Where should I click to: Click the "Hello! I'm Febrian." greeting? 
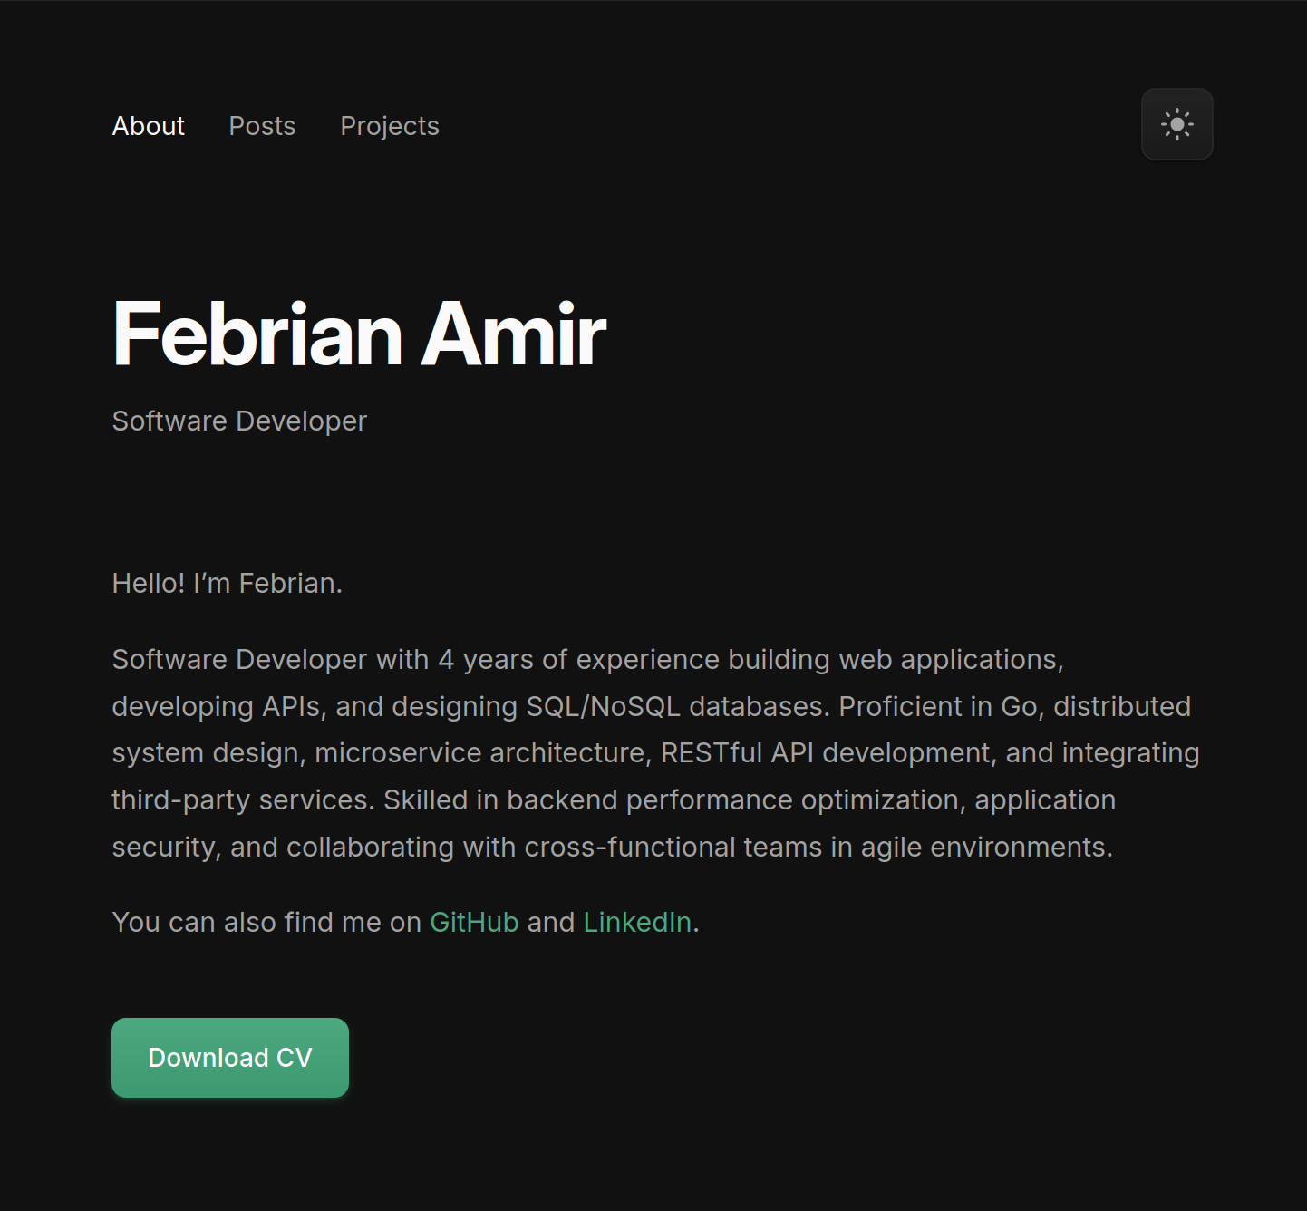[x=227, y=583]
